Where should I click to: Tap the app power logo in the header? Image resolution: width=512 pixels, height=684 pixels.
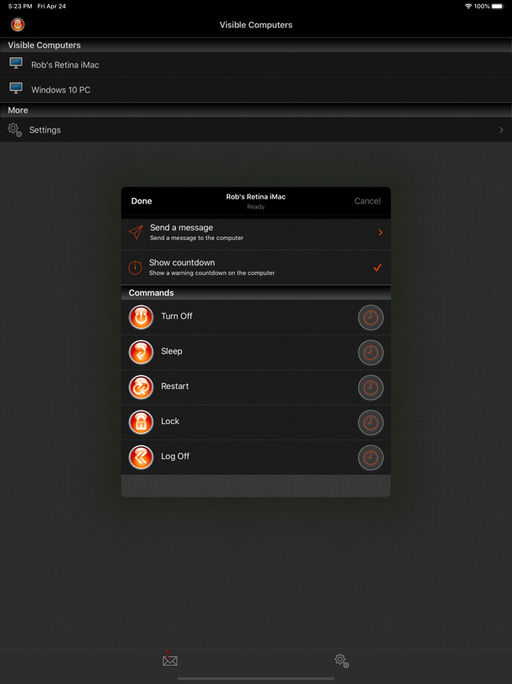[18, 25]
